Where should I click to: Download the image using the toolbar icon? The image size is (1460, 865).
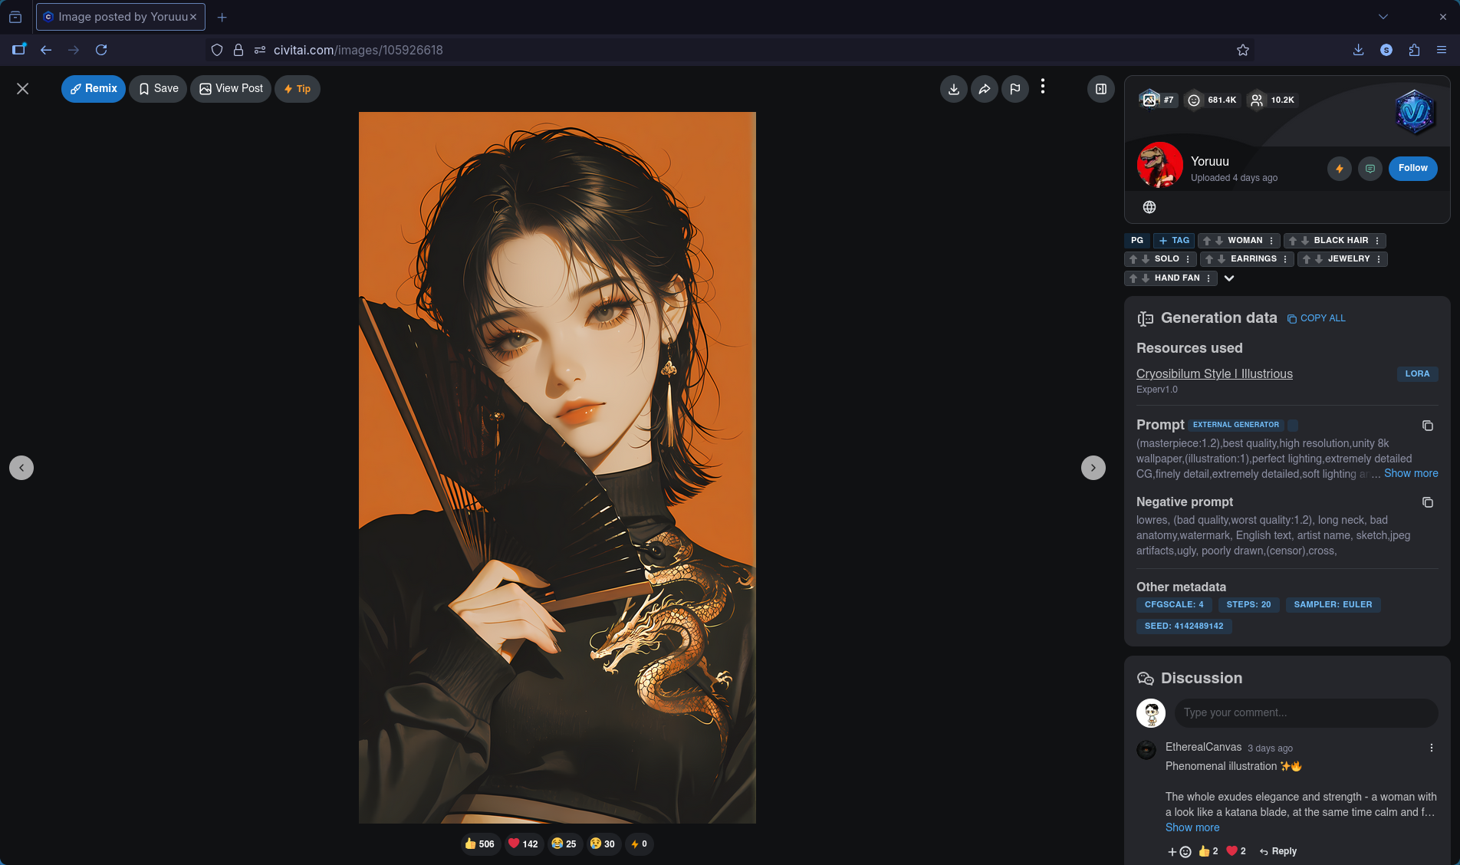[953, 89]
